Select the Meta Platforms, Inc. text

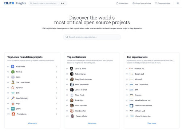(143, 100)
